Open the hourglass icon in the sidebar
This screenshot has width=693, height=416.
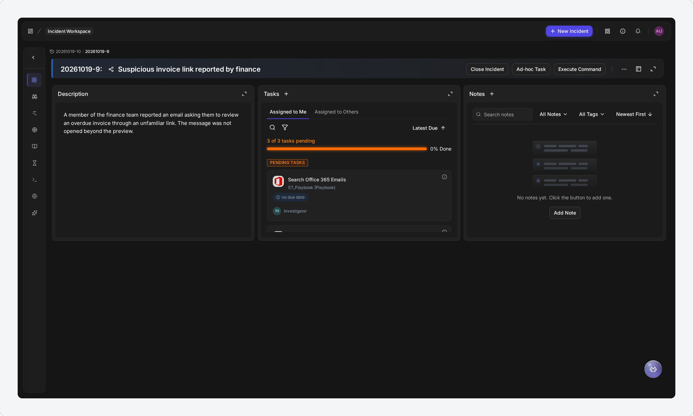34,163
